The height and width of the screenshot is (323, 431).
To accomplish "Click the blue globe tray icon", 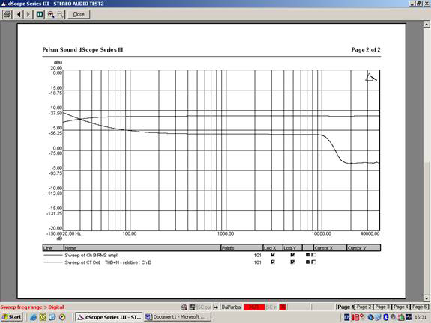I will click(370, 317).
